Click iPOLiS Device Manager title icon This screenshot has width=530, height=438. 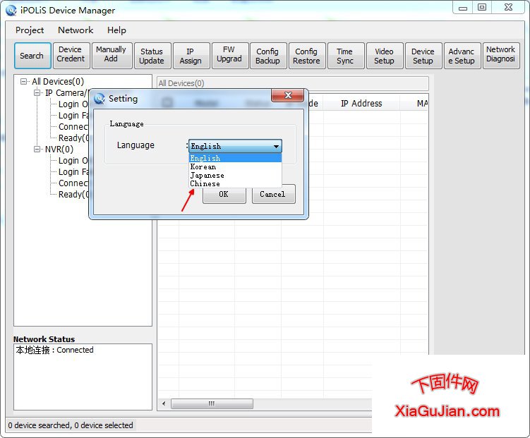tap(11, 11)
